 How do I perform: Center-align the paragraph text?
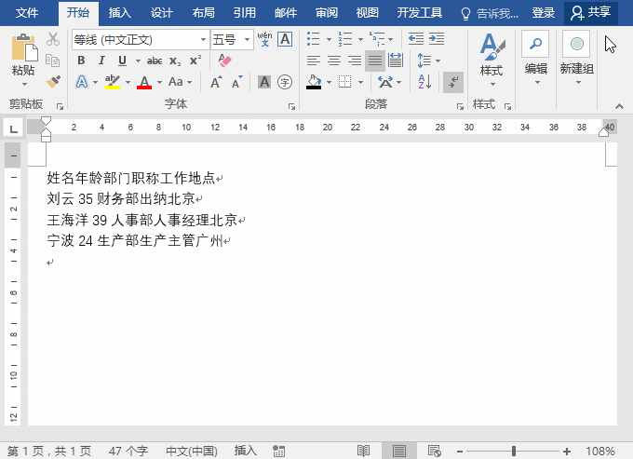click(333, 61)
